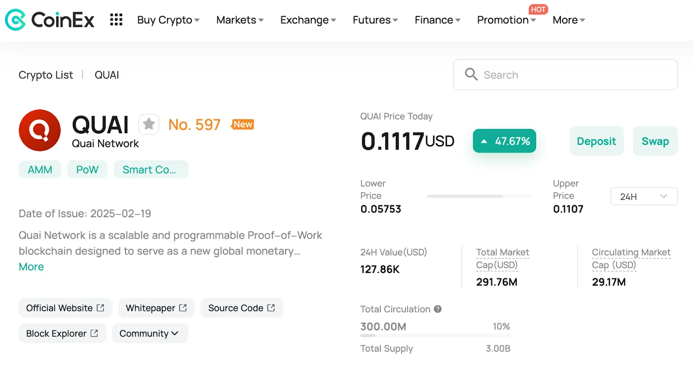Click the 47.67% price change badge
The height and width of the screenshot is (379, 693).
(505, 141)
